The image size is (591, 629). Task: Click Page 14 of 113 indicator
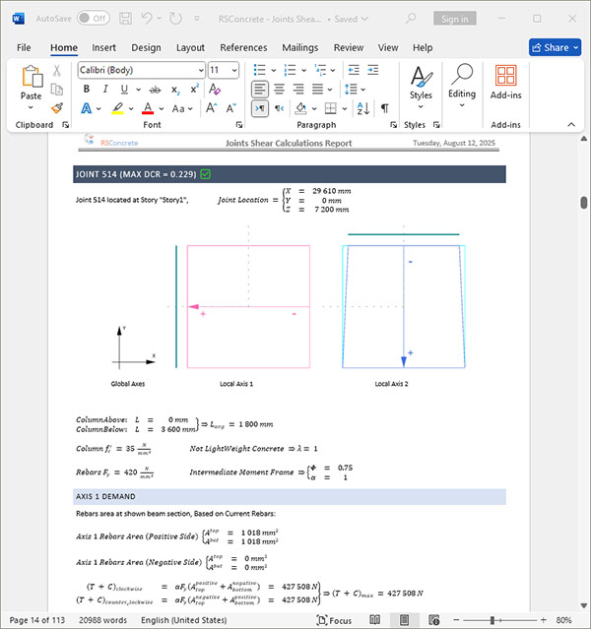[x=37, y=620]
